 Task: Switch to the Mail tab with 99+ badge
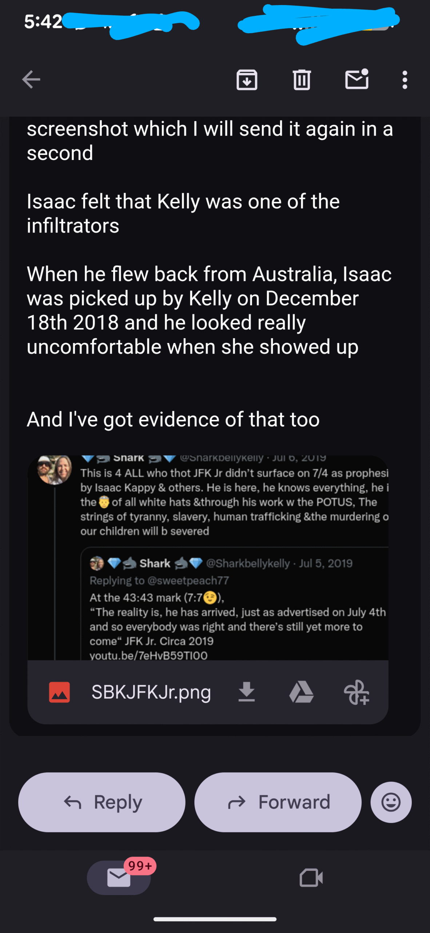(119, 878)
